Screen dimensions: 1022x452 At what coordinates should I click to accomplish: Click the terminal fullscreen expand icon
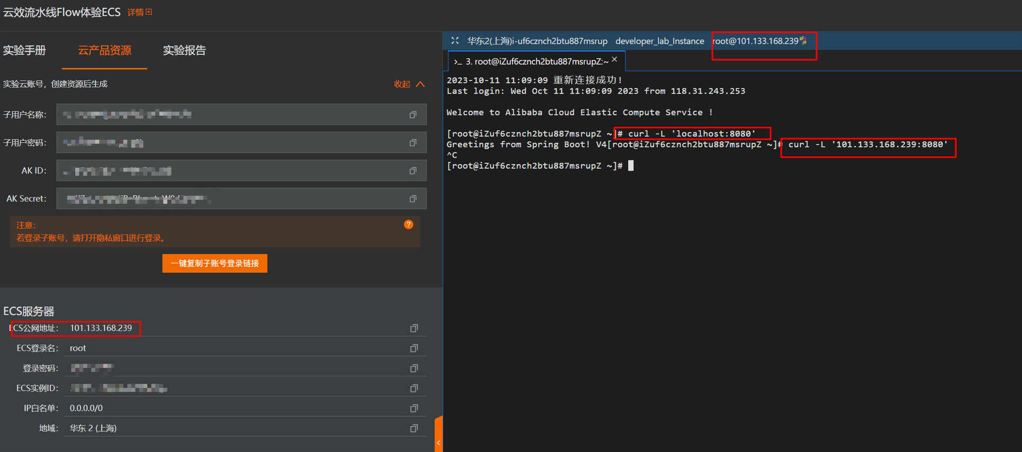click(455, 41)
